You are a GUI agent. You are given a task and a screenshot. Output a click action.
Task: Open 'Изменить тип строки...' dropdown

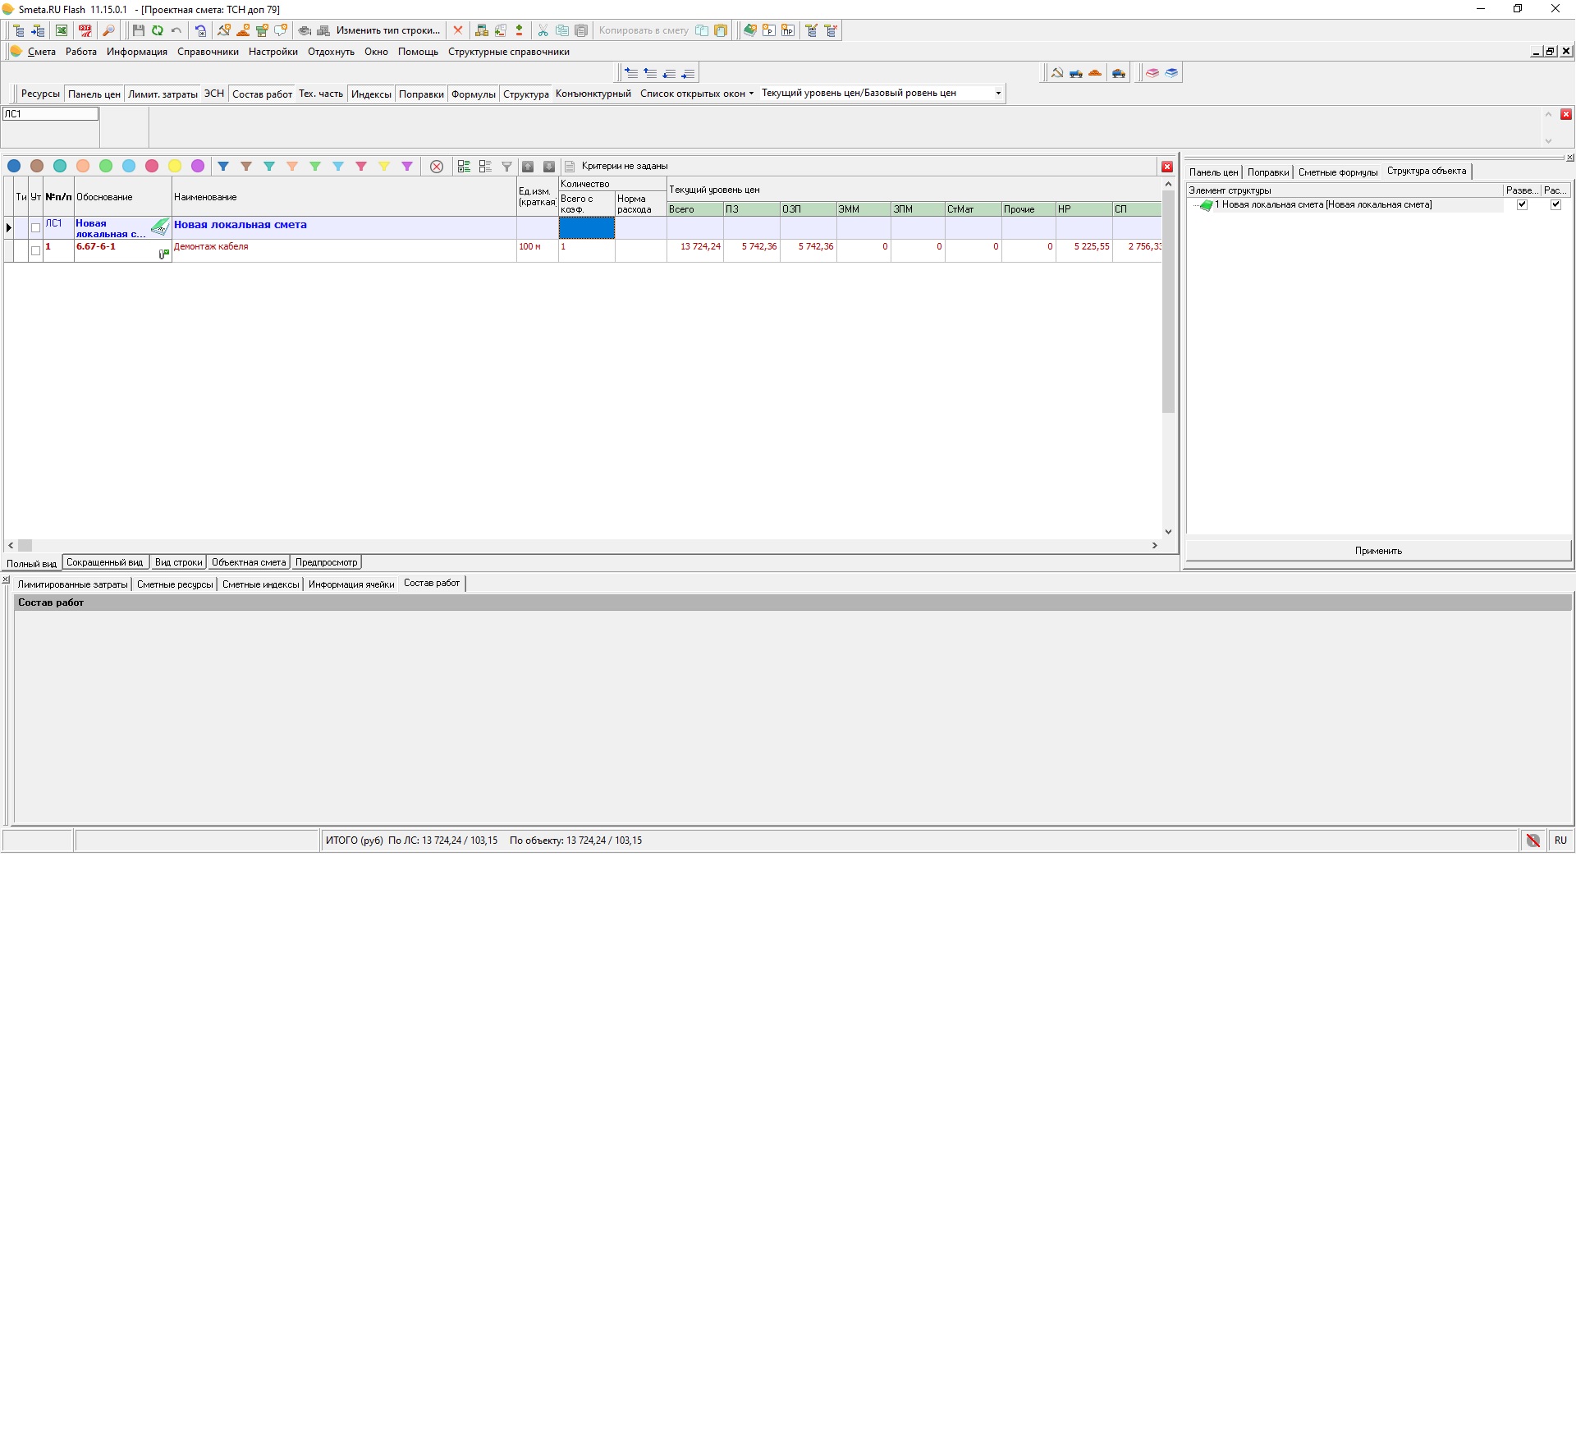387,30
